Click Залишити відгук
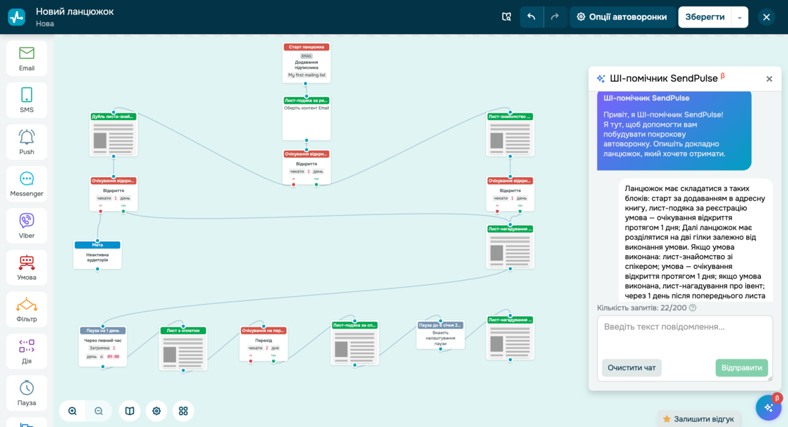Screen dimensions: 788x427 698,418
